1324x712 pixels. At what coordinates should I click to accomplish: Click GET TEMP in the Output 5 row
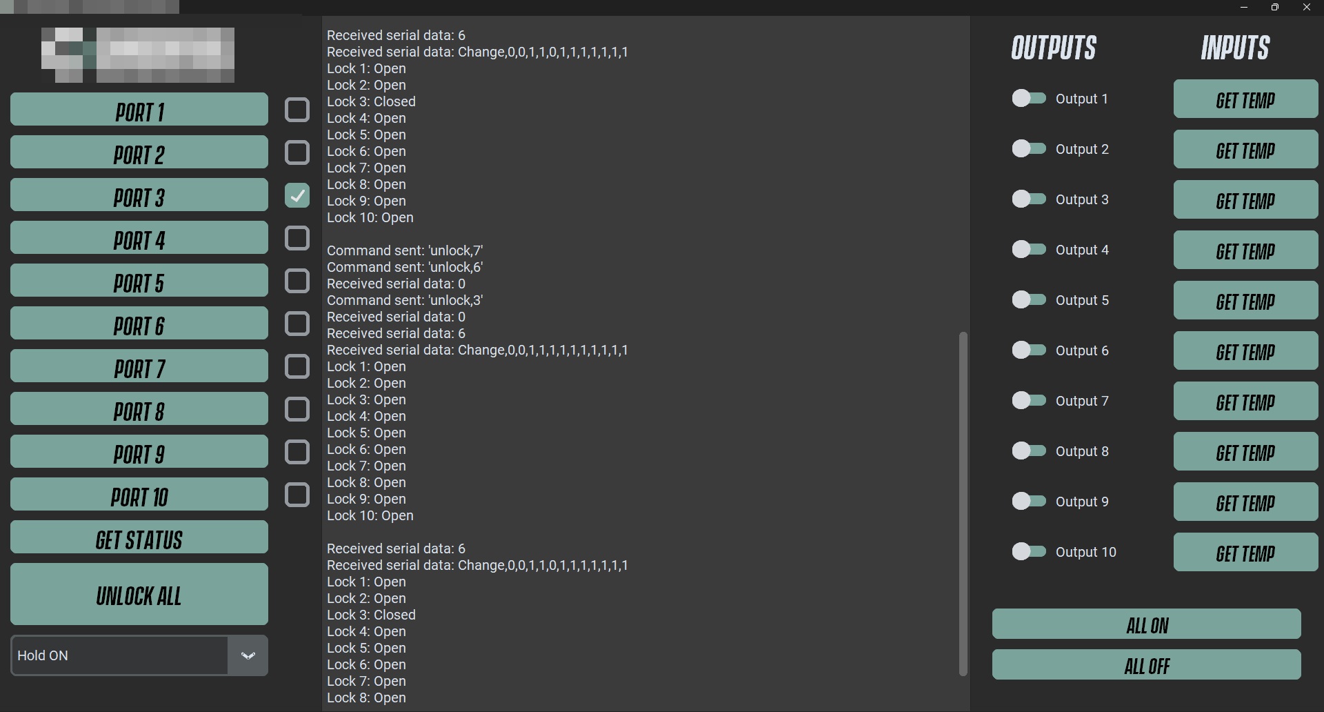tap(1245, 300)
